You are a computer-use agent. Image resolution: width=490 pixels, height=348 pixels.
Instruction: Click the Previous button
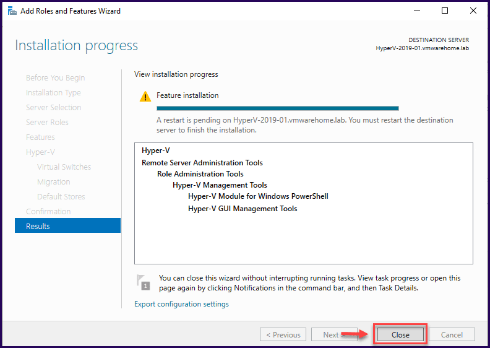(x=283, y=334)
